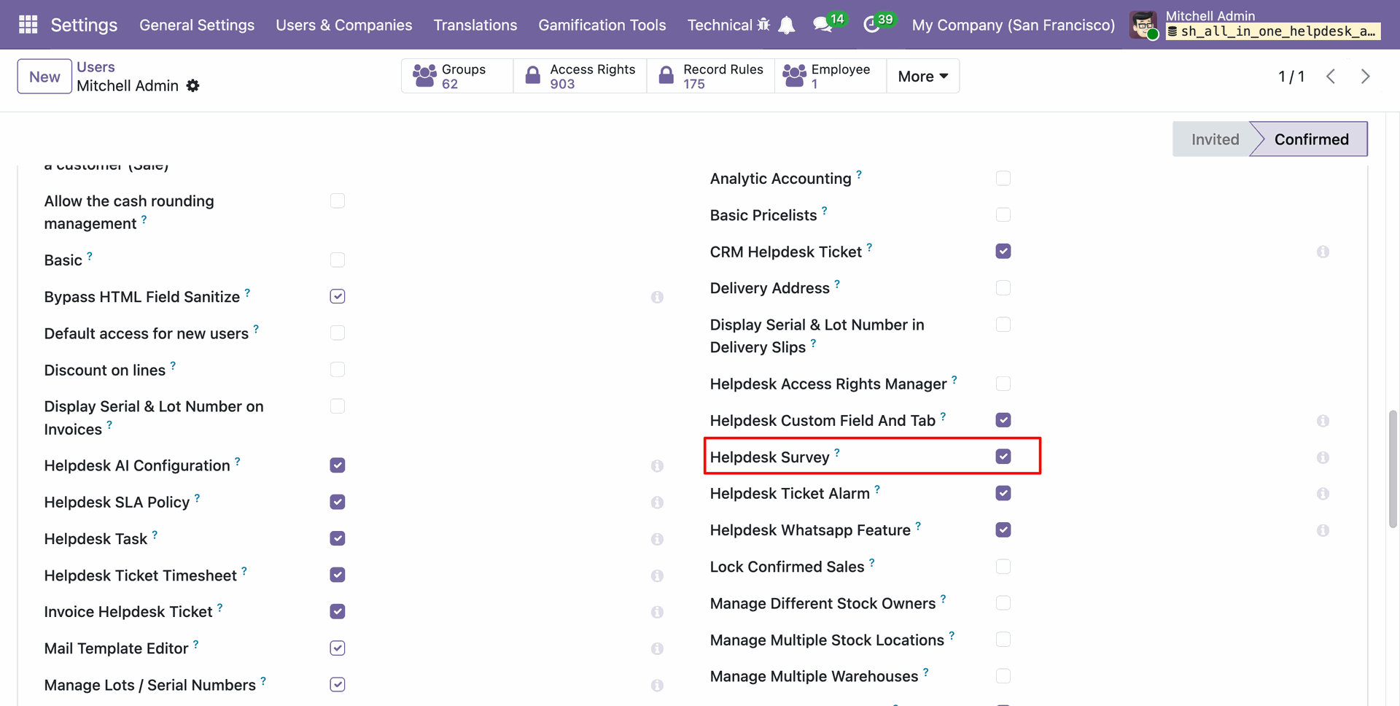
Task: Go to the previous record arrow
Action: pyautogui.click(x=1331, y=77)
